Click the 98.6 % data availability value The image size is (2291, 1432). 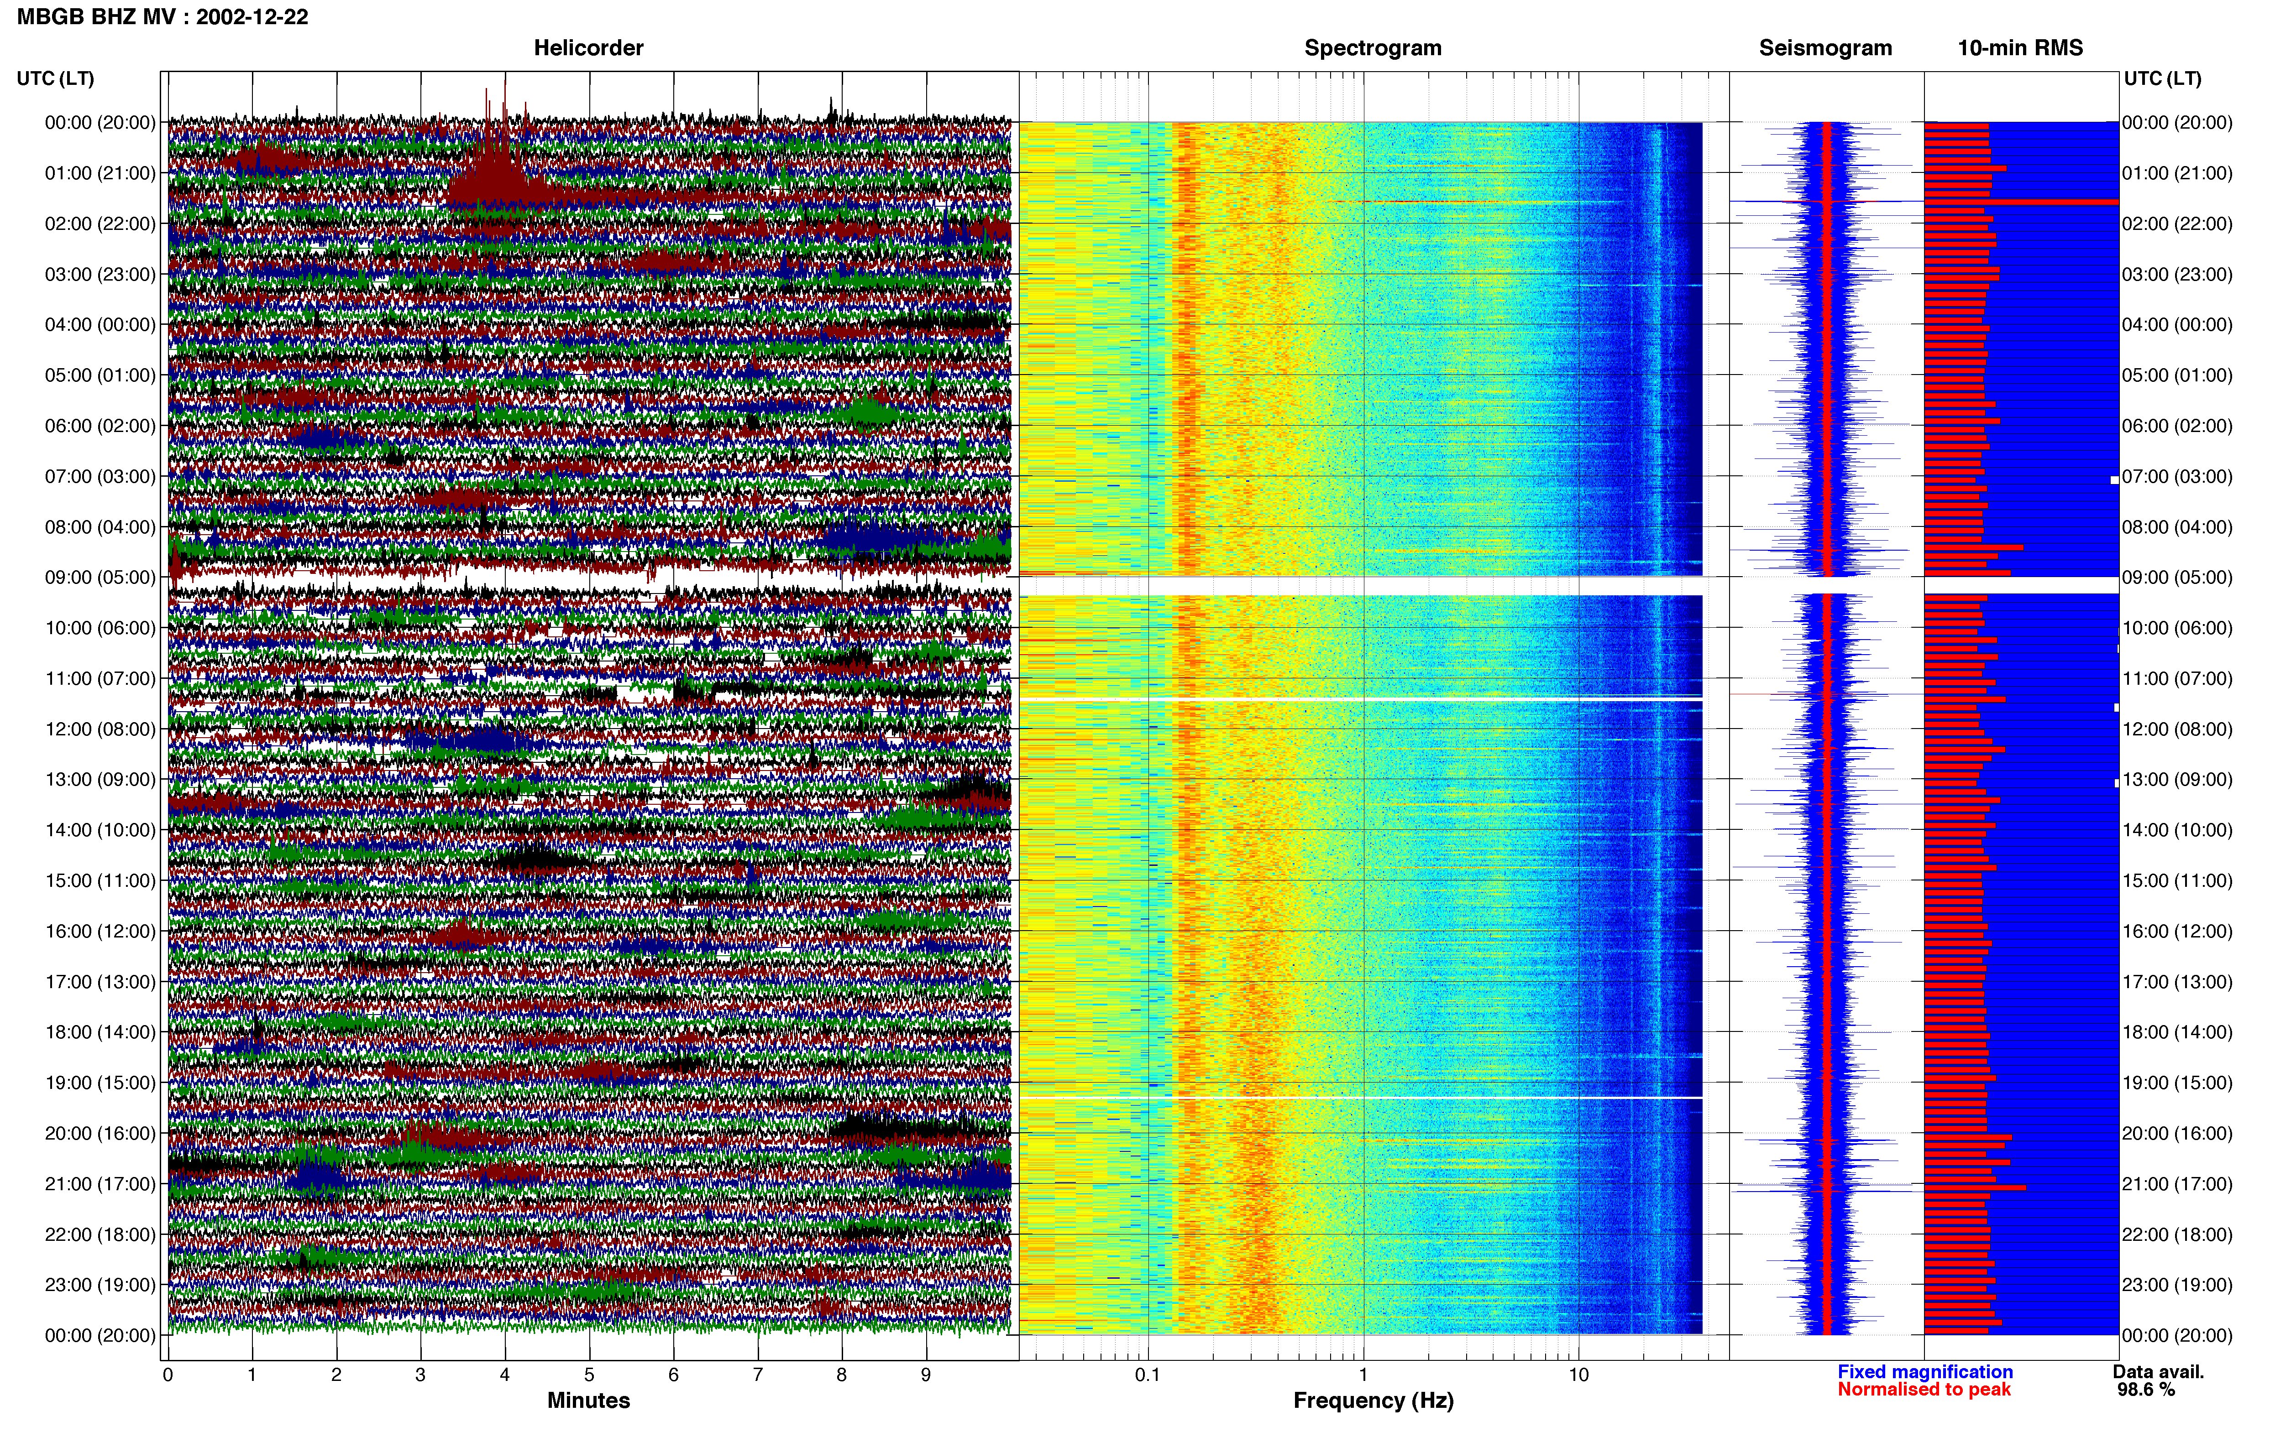2146,1390
